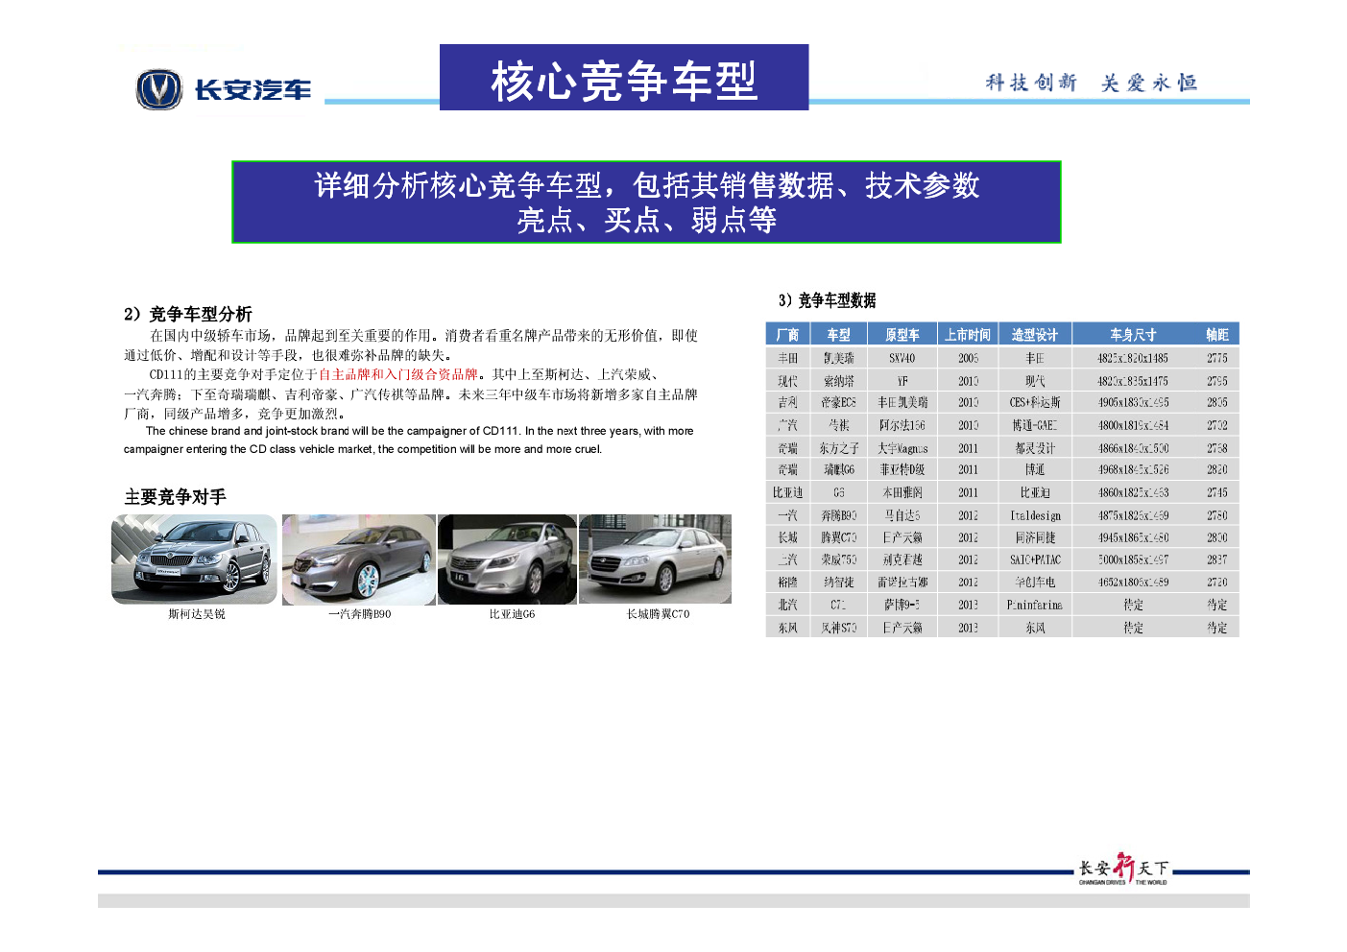Select the 纳智捷 model cell
1347x952 pixels.
[x=838, y=583]
